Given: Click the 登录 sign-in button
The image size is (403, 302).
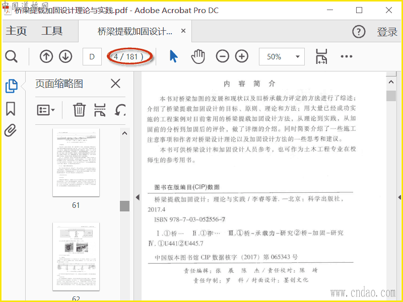Looking at the screenshot, I should [387, 32].
